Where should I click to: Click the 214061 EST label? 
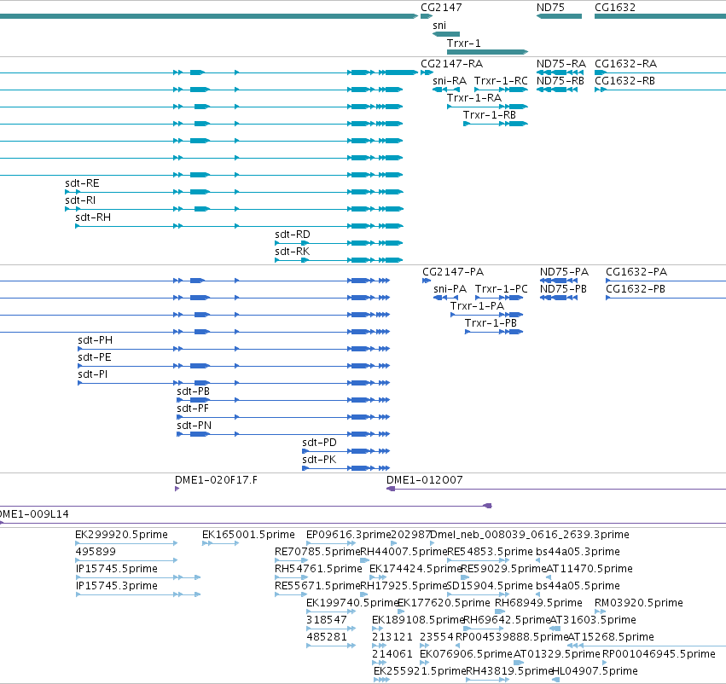392,654
